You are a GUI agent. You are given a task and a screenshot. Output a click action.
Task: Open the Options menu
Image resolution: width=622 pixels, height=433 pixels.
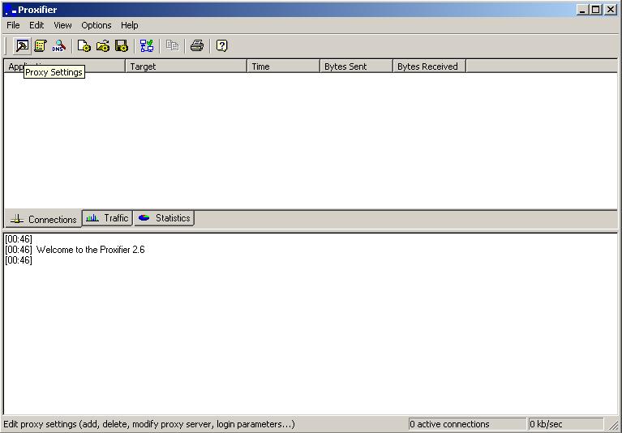[x=97, y=25]
